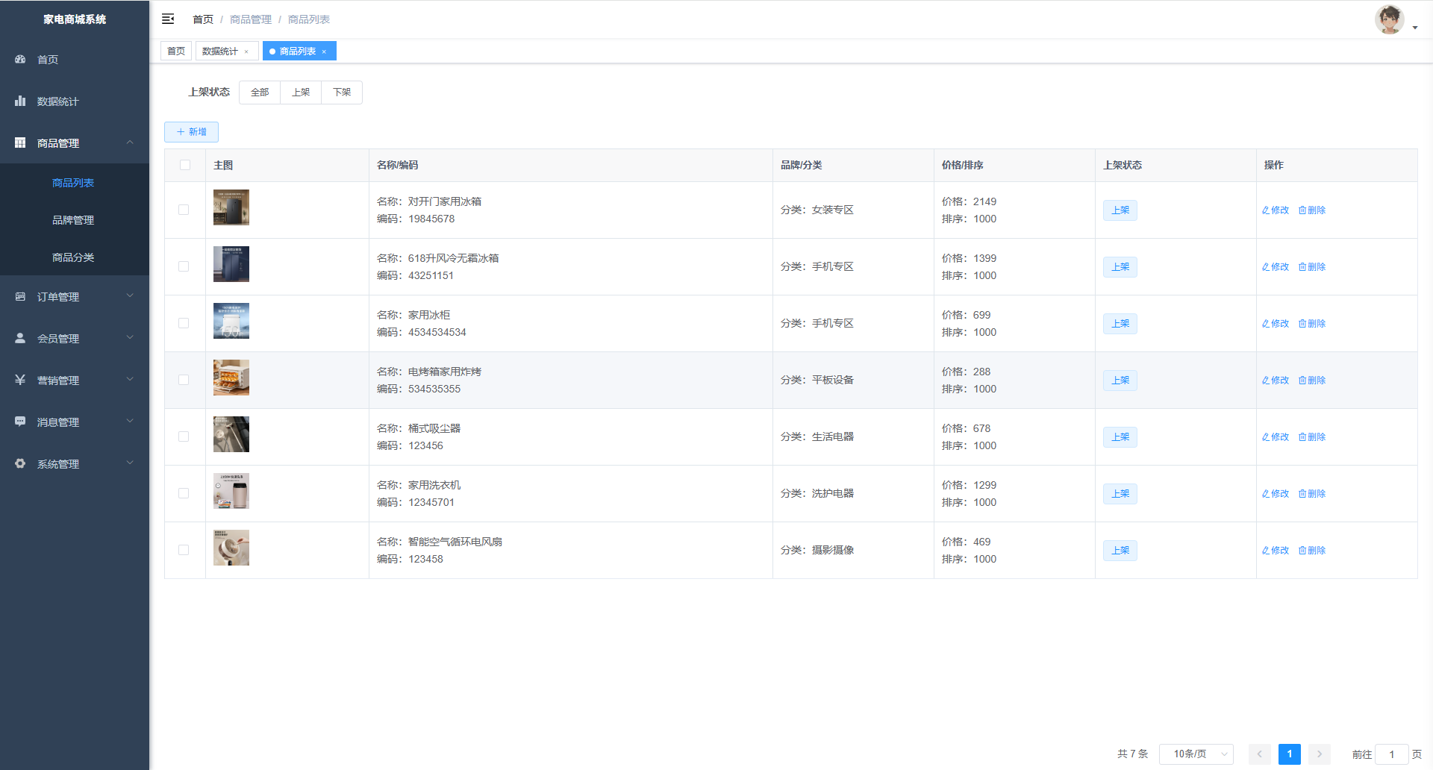This screenshot has height=770, width=1433.
Task: Click the 桶式吸尘器 product thumbnail
Action: click(231, 434)
